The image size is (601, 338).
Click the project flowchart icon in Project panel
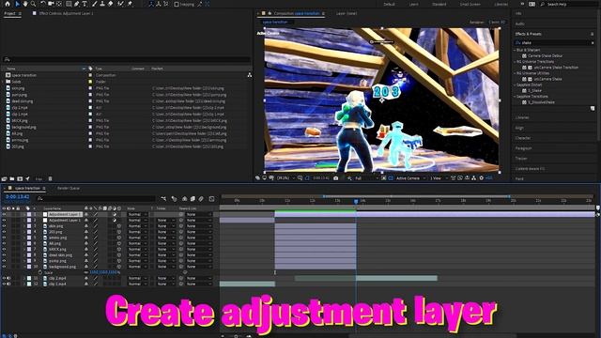tap(250, 75)
